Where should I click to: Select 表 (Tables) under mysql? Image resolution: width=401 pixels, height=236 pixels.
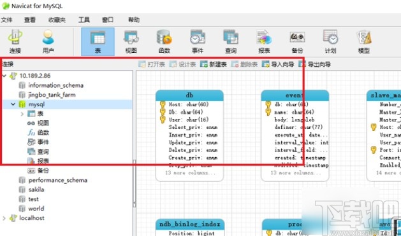click(40, 114)
